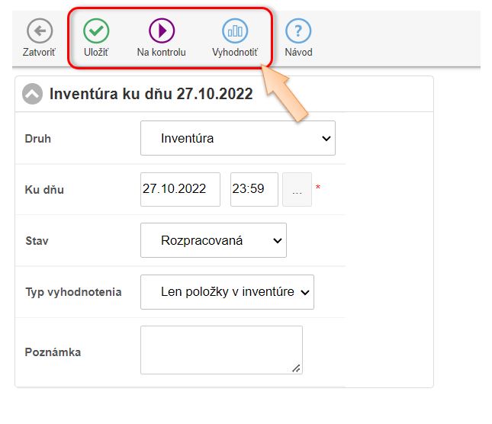Click the Zatvoriť label text
This screenshot has height=424, width=492.
39,53
